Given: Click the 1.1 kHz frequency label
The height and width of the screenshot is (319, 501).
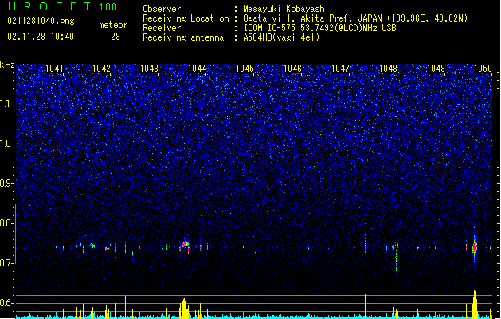Looking at the screenshot, I should tap(6, 104).
